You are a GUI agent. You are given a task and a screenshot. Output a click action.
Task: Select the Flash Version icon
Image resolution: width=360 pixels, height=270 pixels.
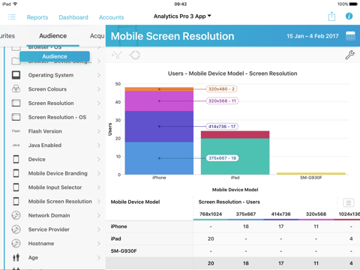point(16,131)
